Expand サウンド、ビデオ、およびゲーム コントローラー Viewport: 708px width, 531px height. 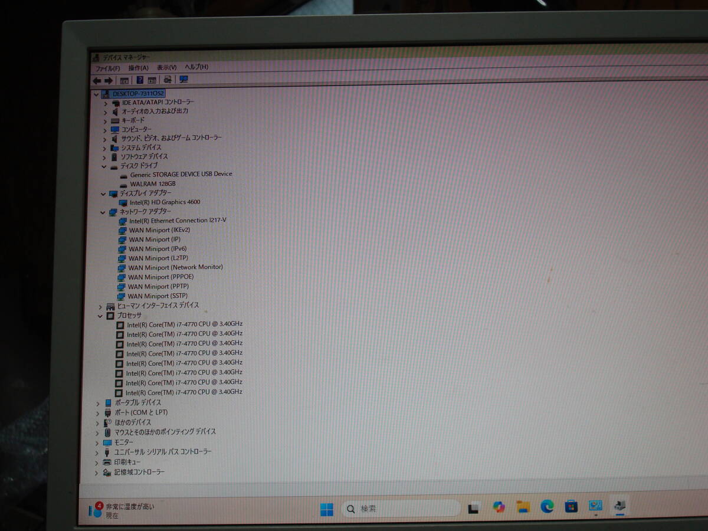[x=105, y=139]
